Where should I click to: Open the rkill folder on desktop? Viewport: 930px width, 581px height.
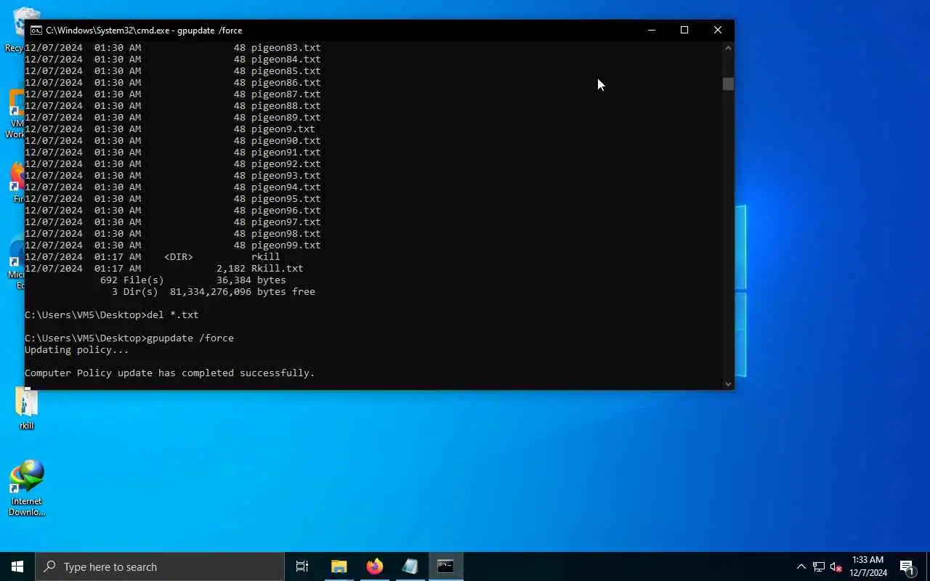pyautogui.click(x=27, y=408)
